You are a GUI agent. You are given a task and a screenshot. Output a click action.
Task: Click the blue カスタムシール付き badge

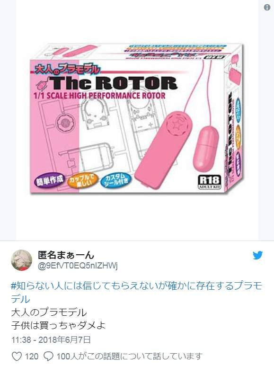[116, 181]
